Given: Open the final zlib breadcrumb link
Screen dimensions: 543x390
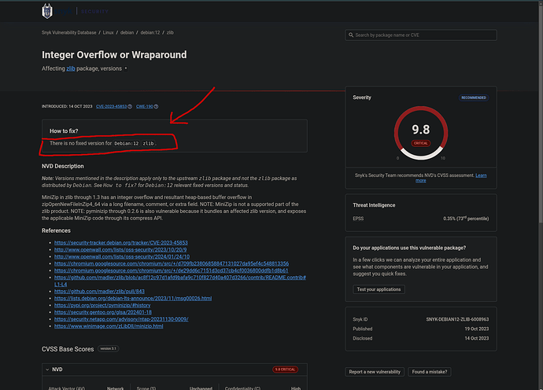Looking at the screenshot, I should 170,32.
